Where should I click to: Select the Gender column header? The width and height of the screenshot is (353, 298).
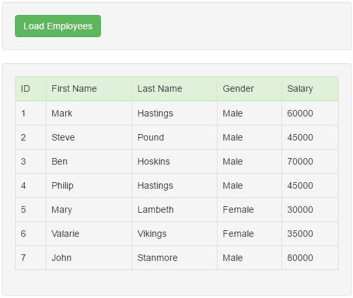click(x=249, y=88)
